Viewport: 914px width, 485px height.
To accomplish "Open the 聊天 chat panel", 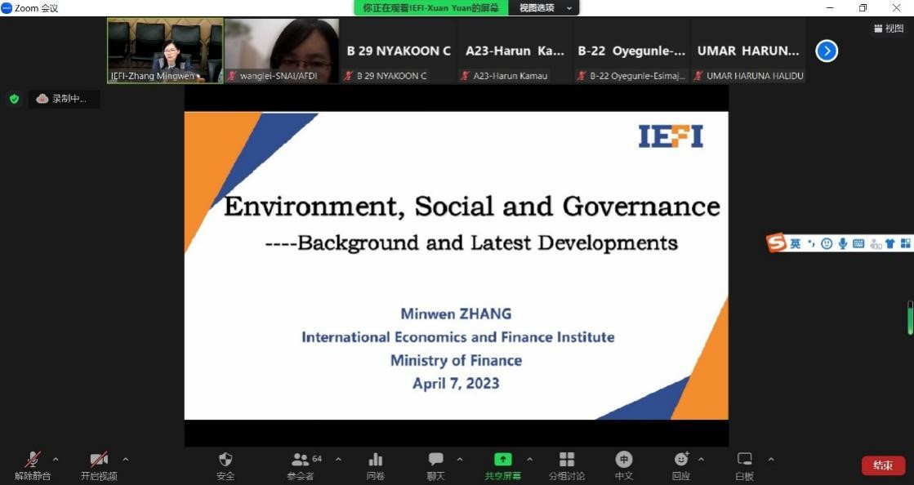I will (436, 461).
